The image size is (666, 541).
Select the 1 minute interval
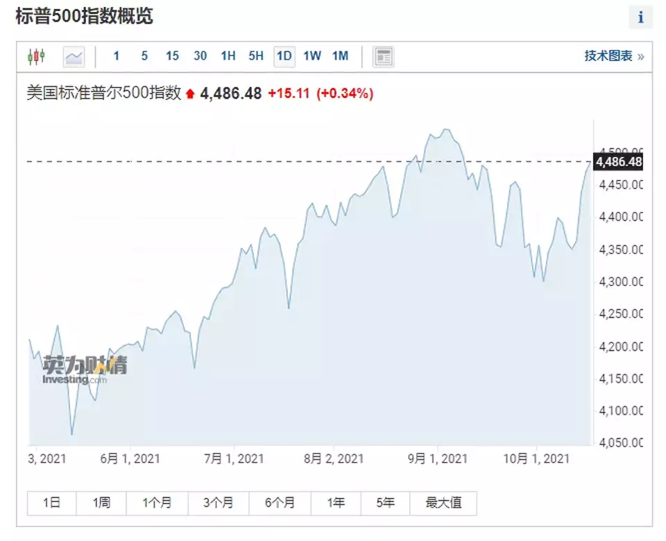coord(117,56)
